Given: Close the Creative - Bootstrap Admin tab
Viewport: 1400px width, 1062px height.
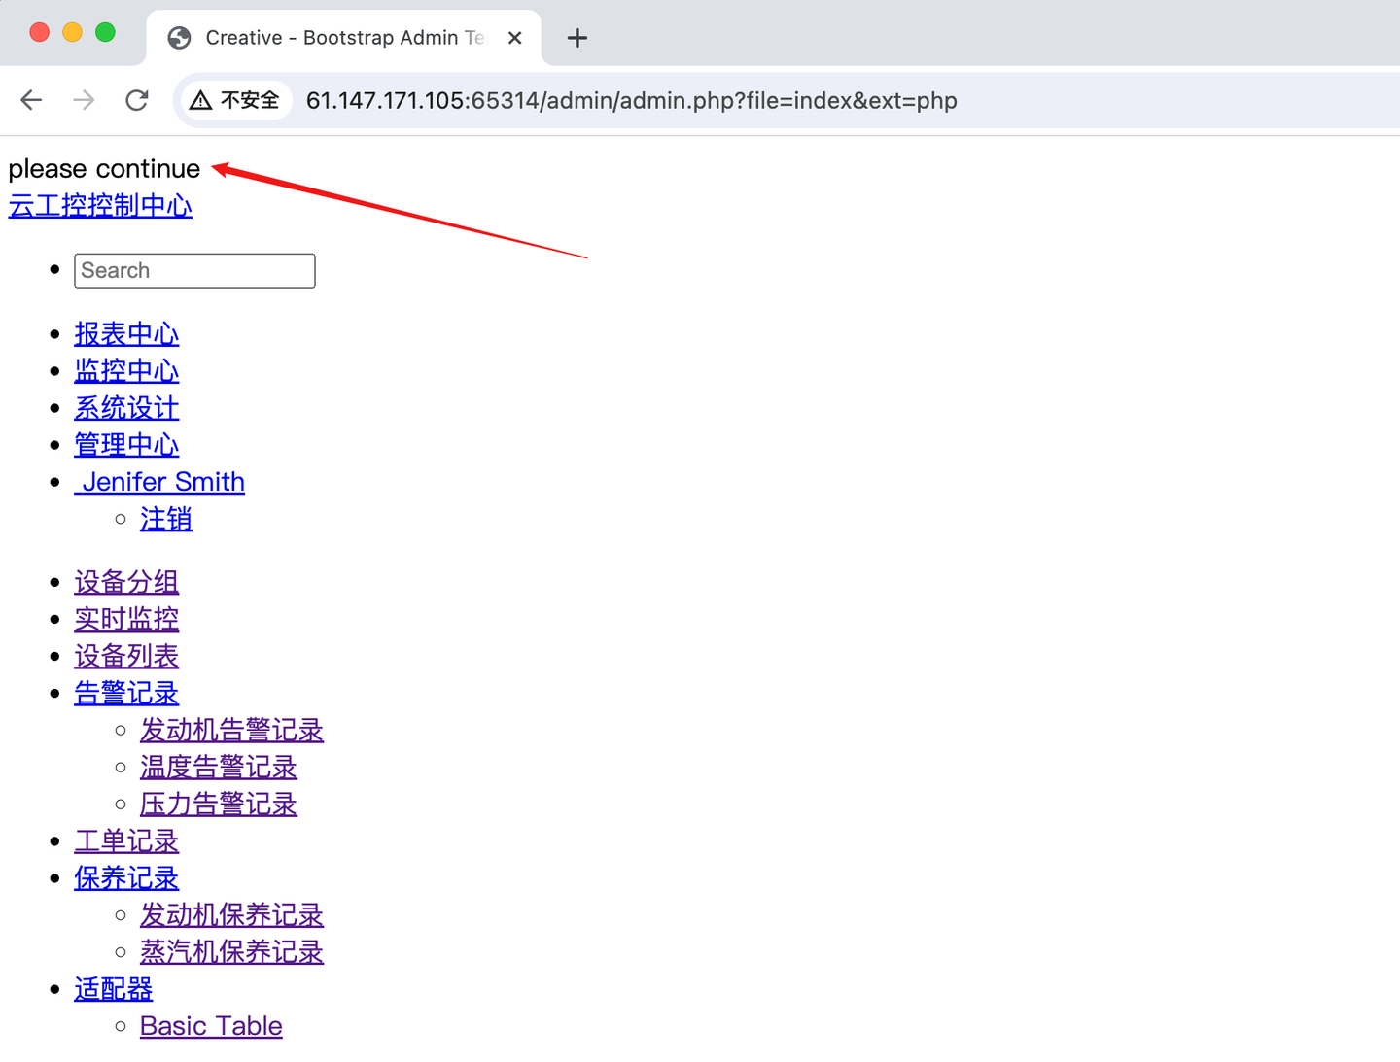Looking at the screenshot, I should click(514, 38).
